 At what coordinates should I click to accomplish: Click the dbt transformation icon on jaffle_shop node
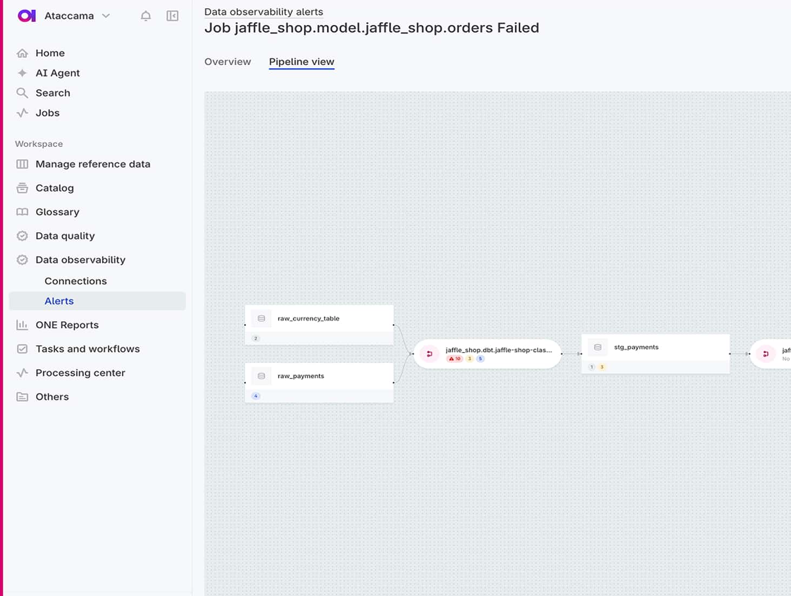[x=429, y=354]
